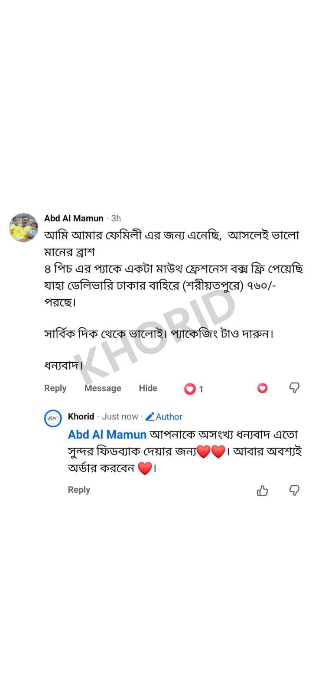
Task: Tap the pencil icon next to Author
Action: [x=150, y=417]
